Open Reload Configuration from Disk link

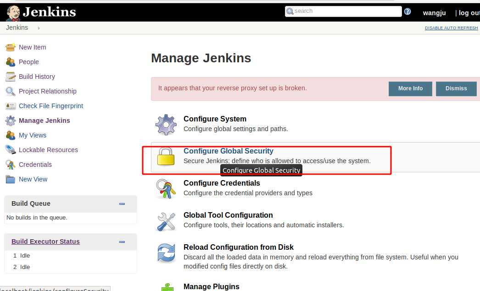pyautogui.click(x=239, y=247)
